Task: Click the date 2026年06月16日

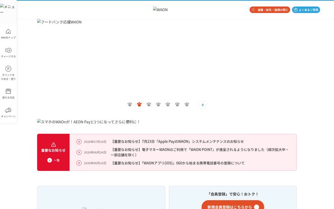Action: click(95, 163)
